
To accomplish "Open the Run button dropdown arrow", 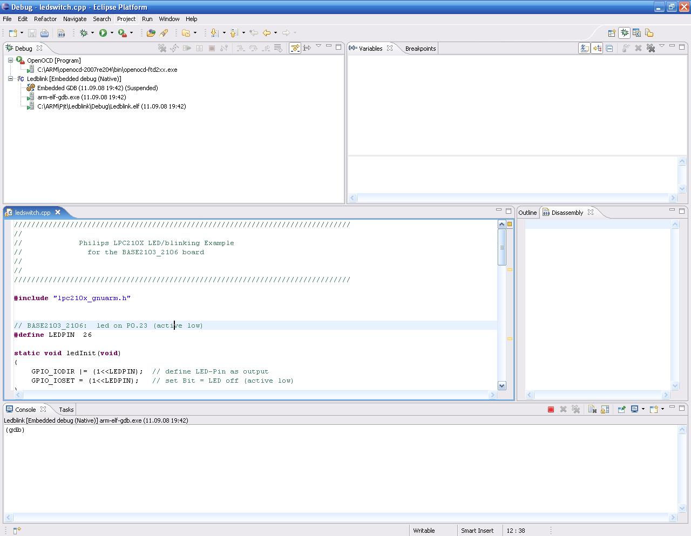I will (112, 33).
